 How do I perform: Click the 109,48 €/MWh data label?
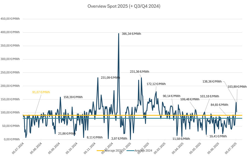[x=190, y=99]
